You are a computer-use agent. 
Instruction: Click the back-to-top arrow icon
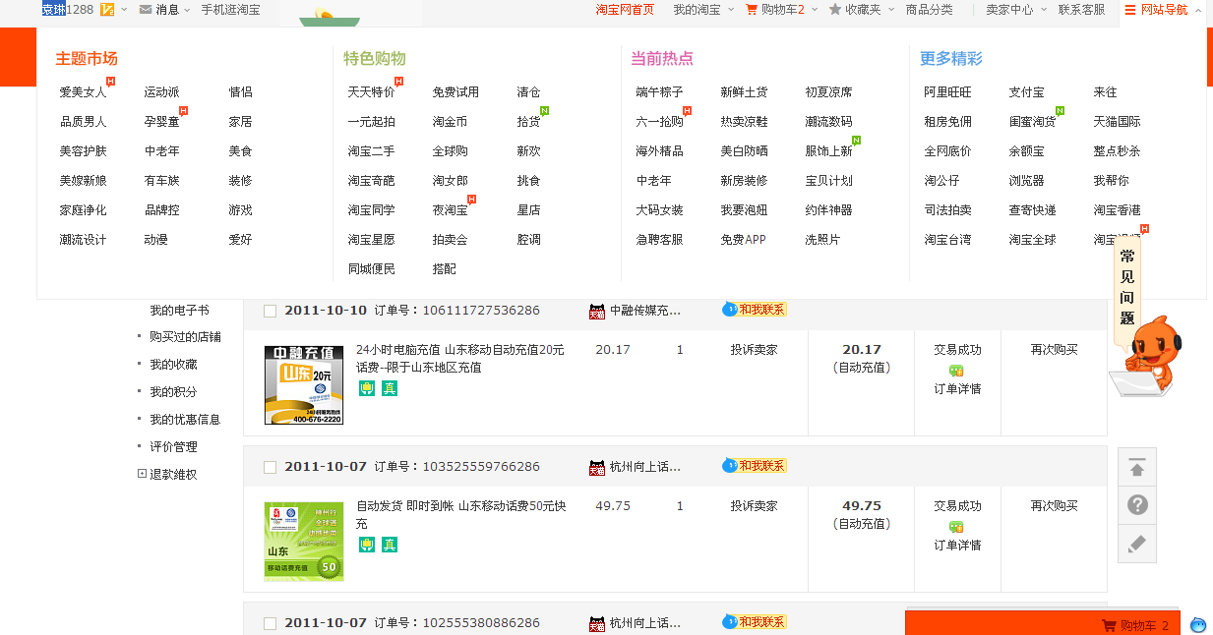point(1137,468)
